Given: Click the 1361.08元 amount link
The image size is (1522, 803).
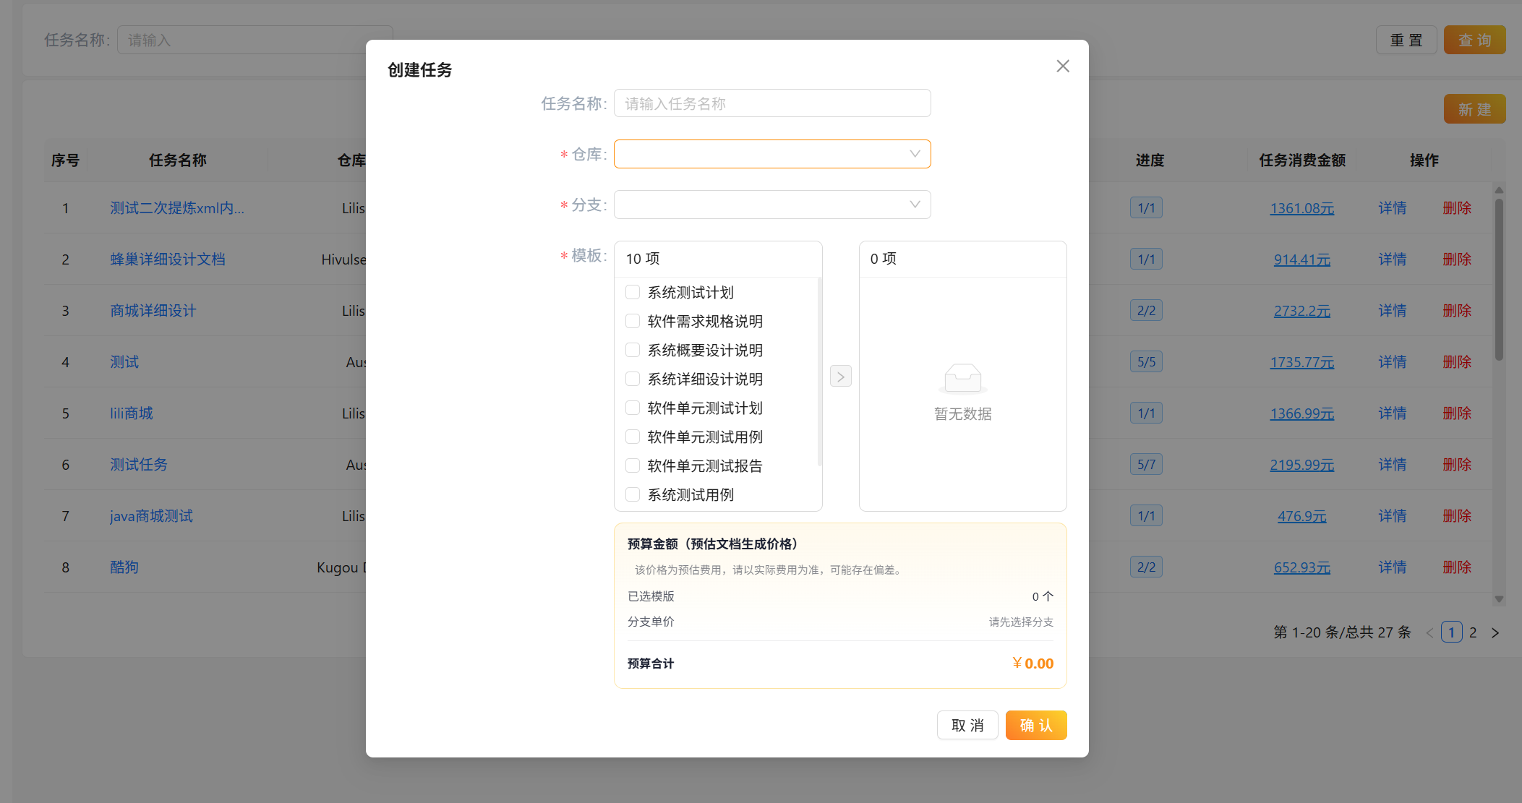Looking at the screenshot, I should [x=1301, y=207].
